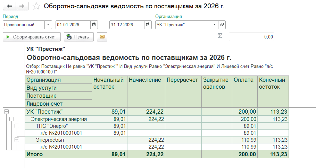Open calendar for start date 01.01.2026
Image resolution: width=316 pixels, height=168 pixels.
(94, 25)
